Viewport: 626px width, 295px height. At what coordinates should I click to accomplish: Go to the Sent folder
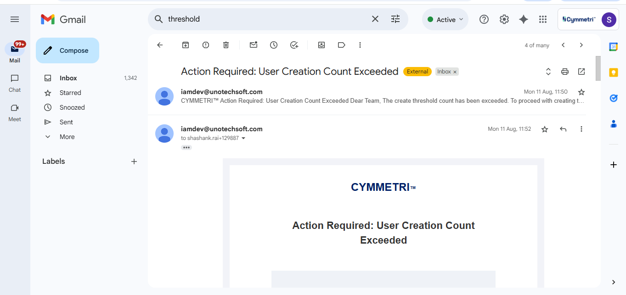pos(66,122)
